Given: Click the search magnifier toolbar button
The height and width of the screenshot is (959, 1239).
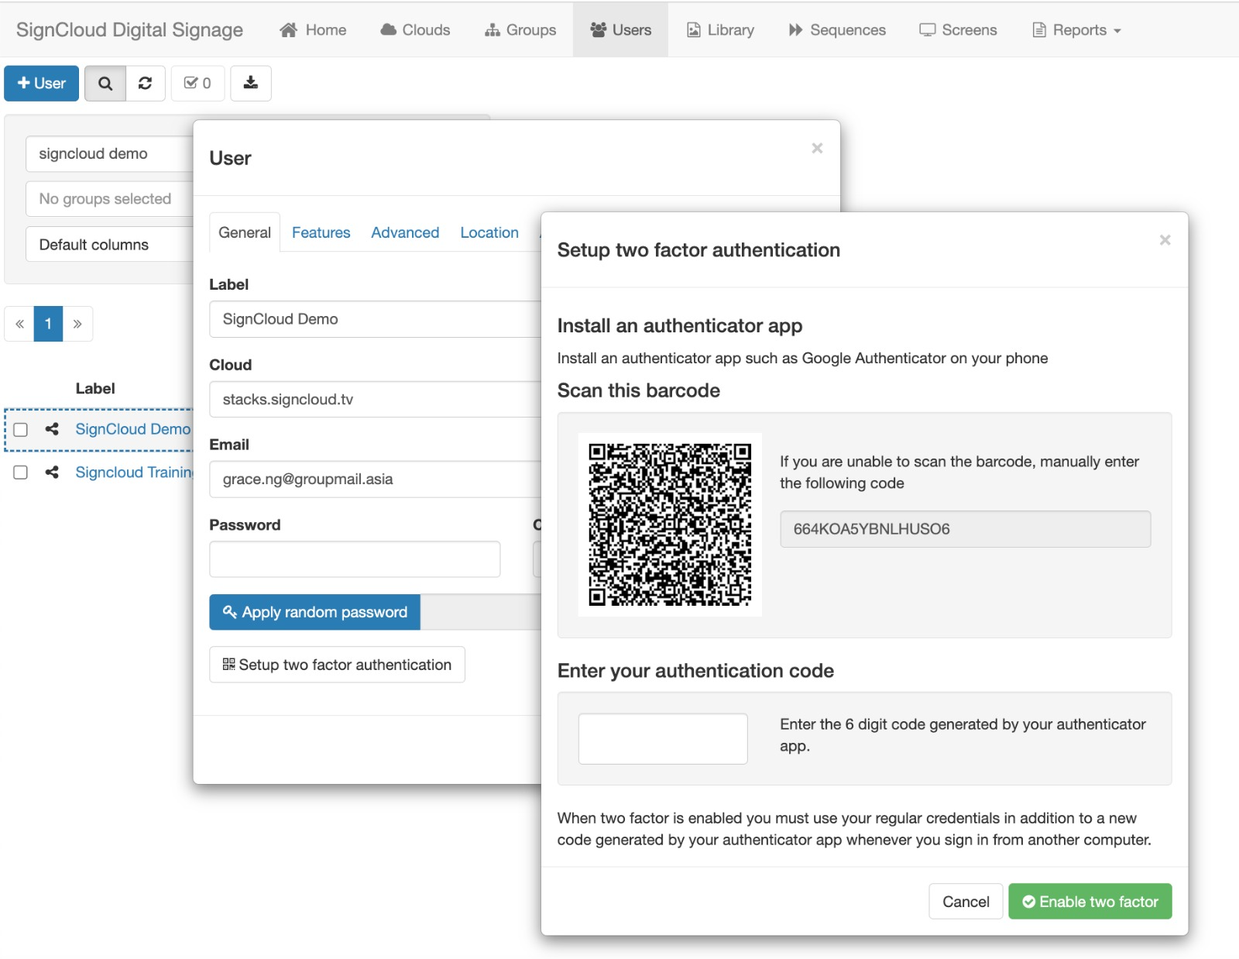Looking at the screenshot, I should pyautogui.click(x=105, y=84).
